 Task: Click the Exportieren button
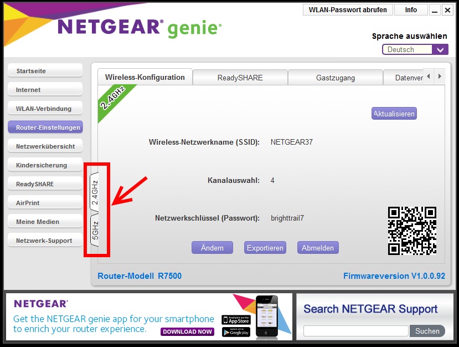pos(265,248)
